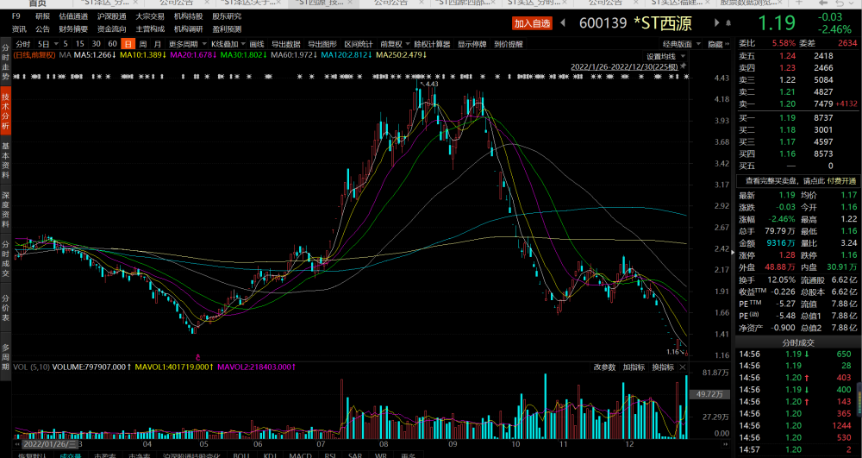Switch to the 周 weekly period
This screenshot has height=458, width=862.
pos(143,44)
